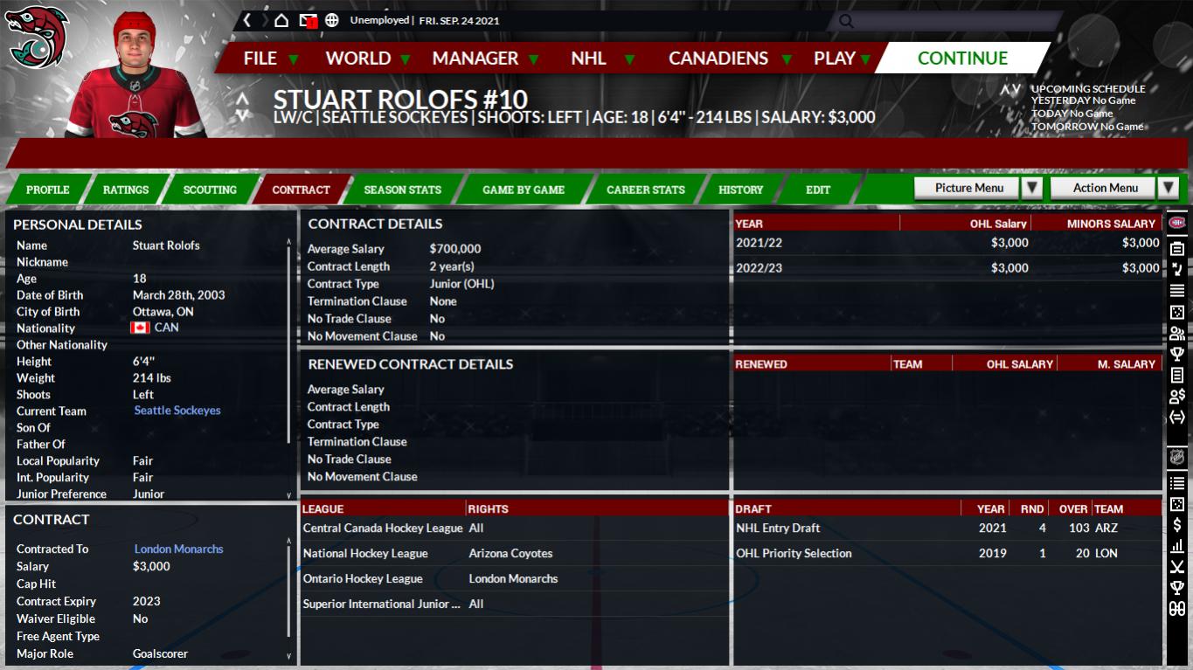Viewport: 1193px width, 670px height.
Task: Open the clipboard icon under the Canadiens logo
Action: (x=1177, y=248)
